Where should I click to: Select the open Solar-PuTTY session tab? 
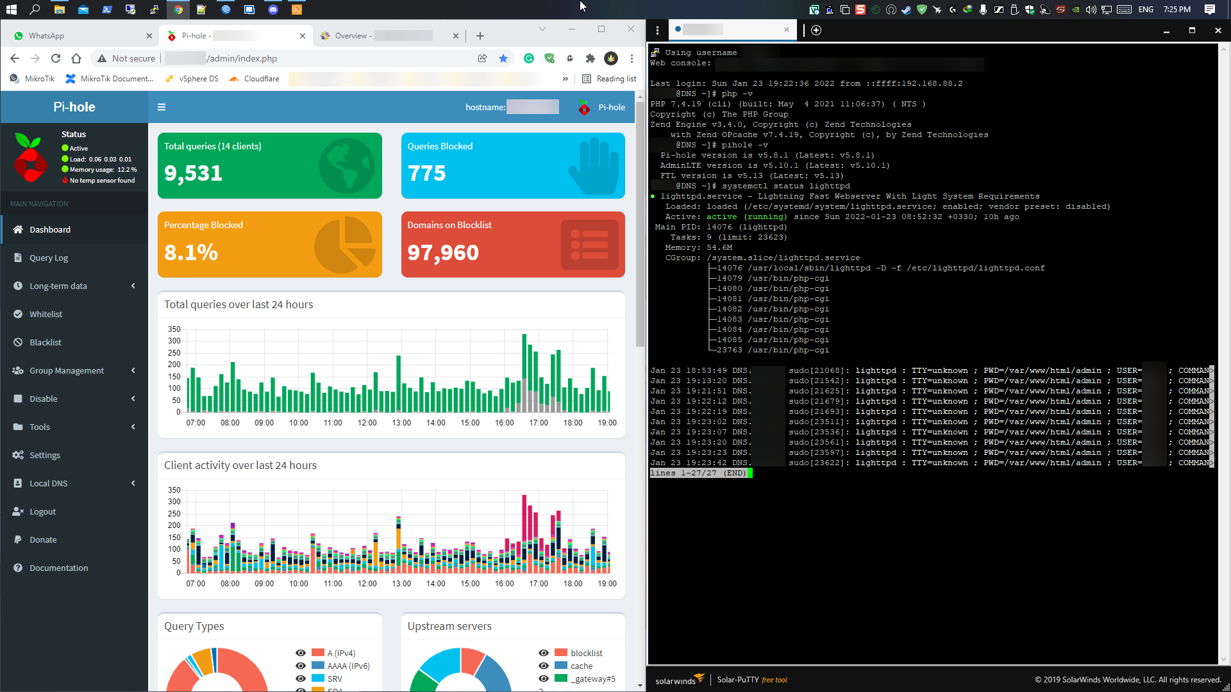pos(732,29)
